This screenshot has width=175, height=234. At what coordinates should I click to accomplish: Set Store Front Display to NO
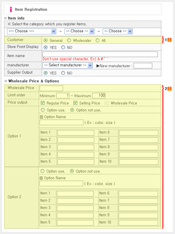pyautogui.click(x=63, y=47)
